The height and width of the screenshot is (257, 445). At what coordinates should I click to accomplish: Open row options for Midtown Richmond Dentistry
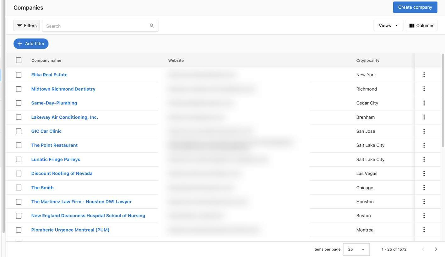pyautogui.click(x=424, y=89)
